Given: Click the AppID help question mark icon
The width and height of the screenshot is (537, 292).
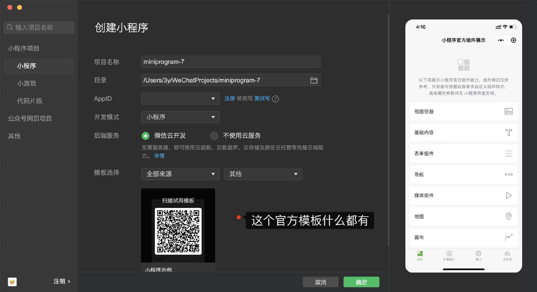Looking at the screenshot, I should [275, 99].
